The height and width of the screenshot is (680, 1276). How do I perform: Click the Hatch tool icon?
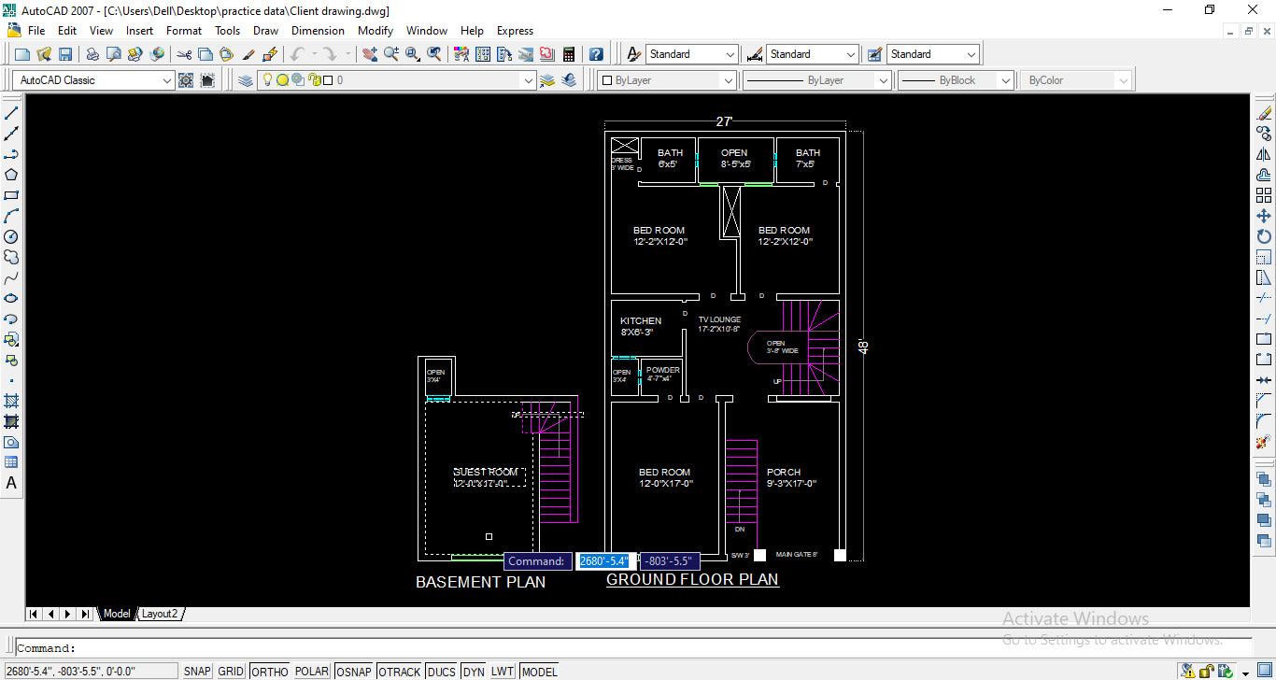11,401
